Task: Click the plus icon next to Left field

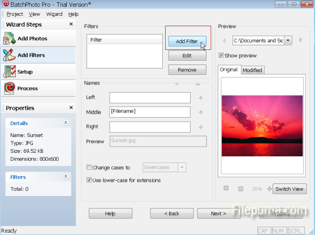Action: [201, 98]
